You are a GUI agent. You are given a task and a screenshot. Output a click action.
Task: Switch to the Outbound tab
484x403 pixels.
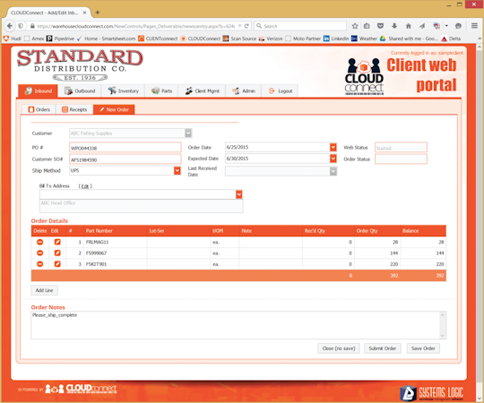coord(80,91)
